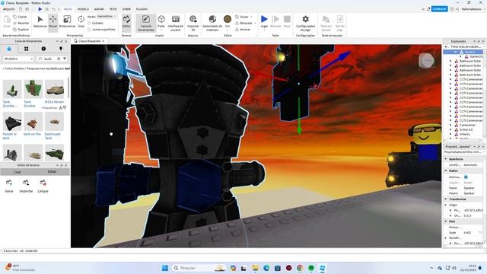The height and width of the screenshot is (274, 487).
Task: Select the Girar rotate tool
Action: (x=81, y=22)
